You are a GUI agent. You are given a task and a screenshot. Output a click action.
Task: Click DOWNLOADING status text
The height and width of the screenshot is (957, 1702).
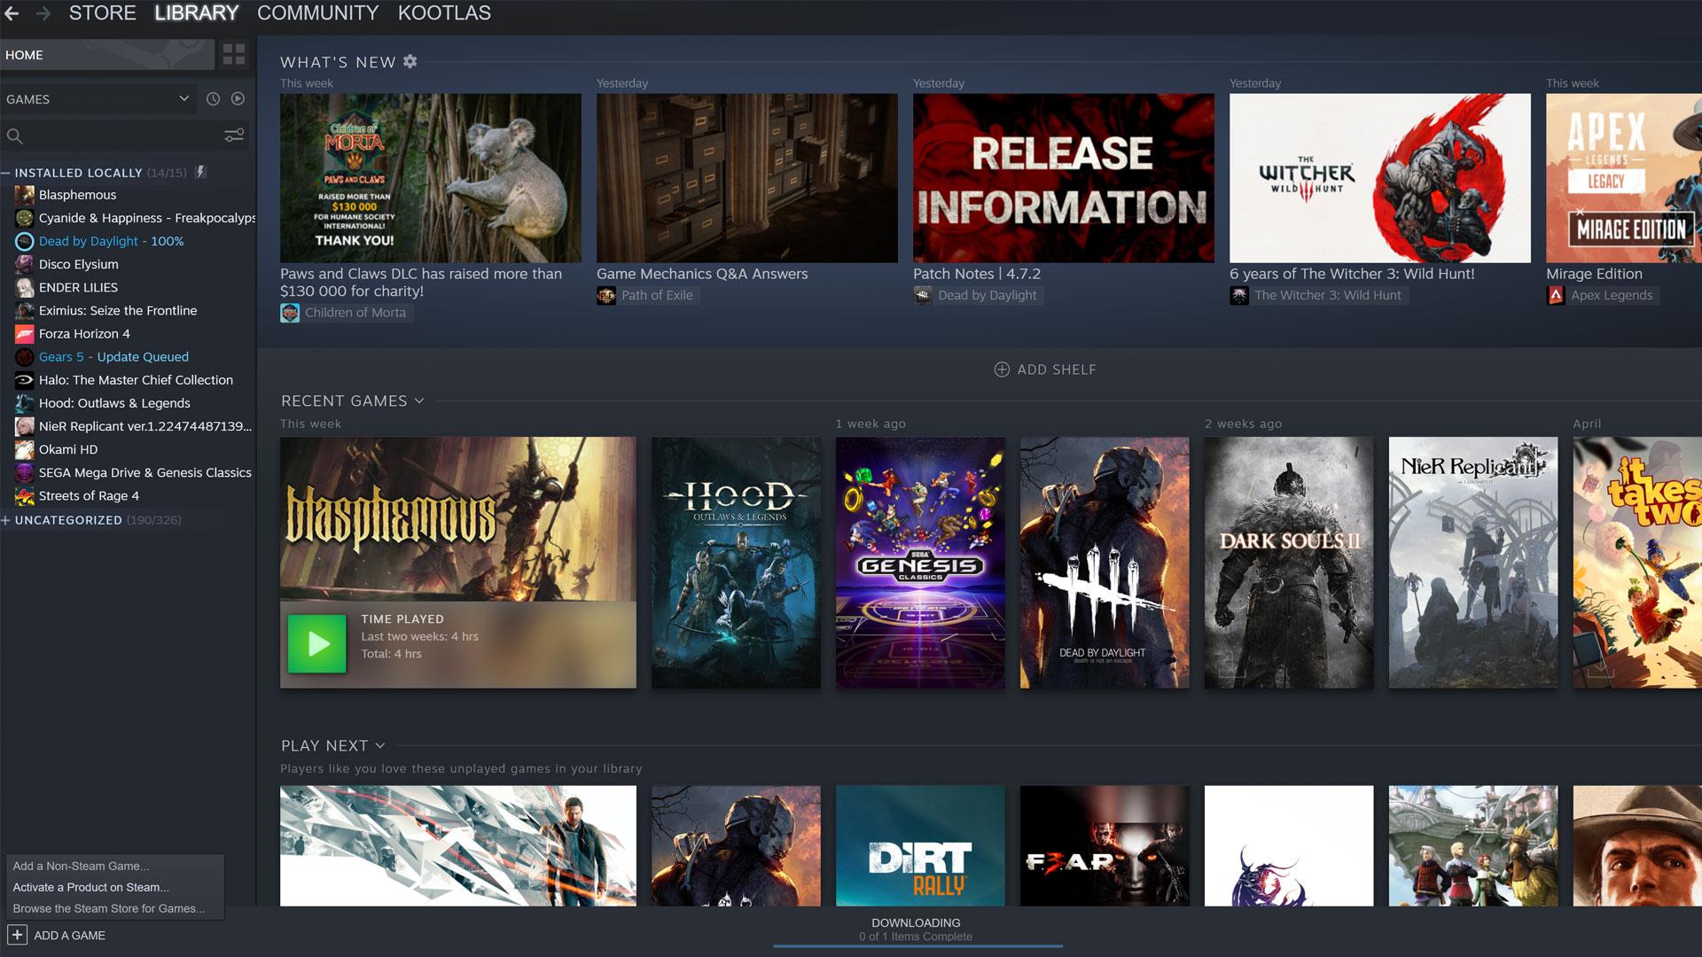coord(916,922)
